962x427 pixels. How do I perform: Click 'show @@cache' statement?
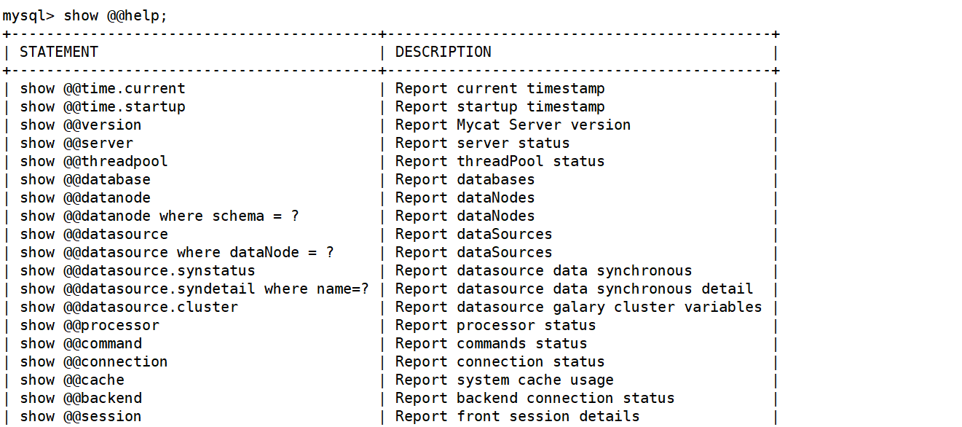tap(72, 380)
